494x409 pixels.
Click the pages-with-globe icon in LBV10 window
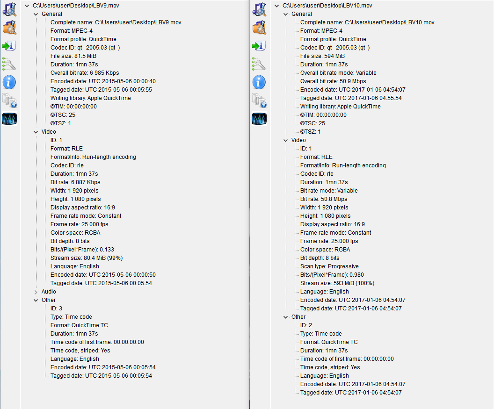[x=259, y=101]
